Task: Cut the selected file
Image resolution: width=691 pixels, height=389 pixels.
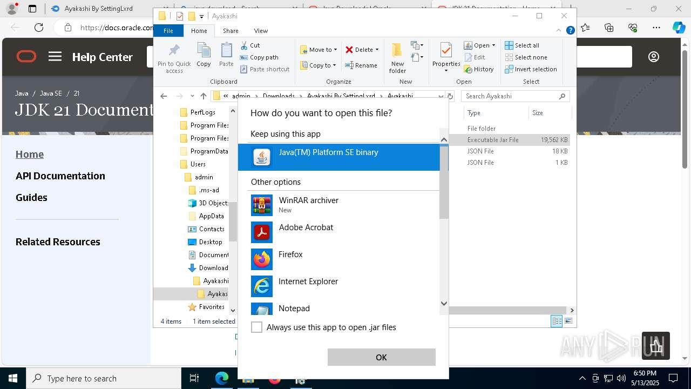Action: [x=250, y=45]
